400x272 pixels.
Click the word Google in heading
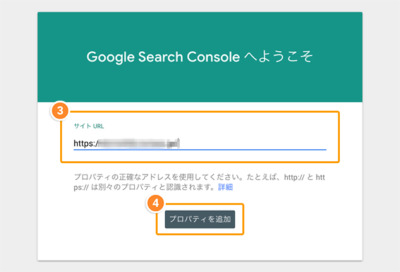pyautogui.click(x=111, y=57)
